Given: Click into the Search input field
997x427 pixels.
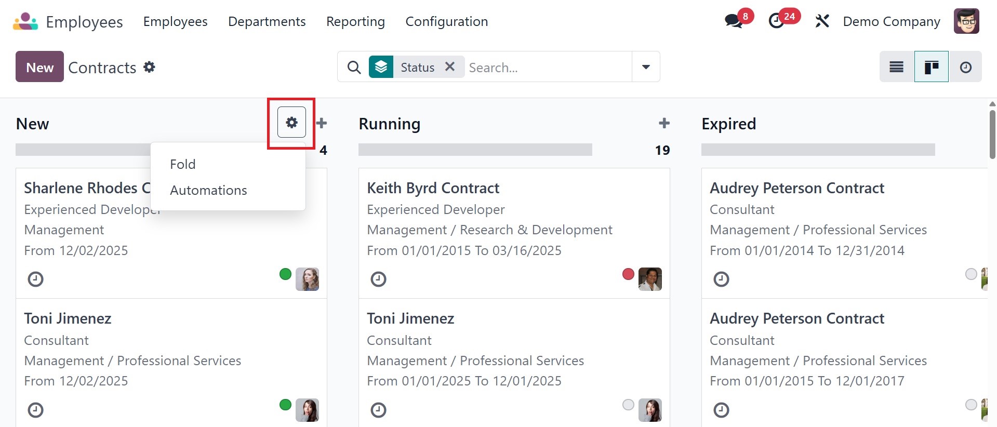Looking at the screenshot, I should [546, 67].
